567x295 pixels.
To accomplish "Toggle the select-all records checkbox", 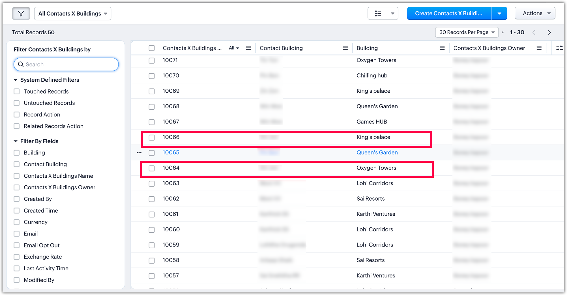I will (152, 48).
